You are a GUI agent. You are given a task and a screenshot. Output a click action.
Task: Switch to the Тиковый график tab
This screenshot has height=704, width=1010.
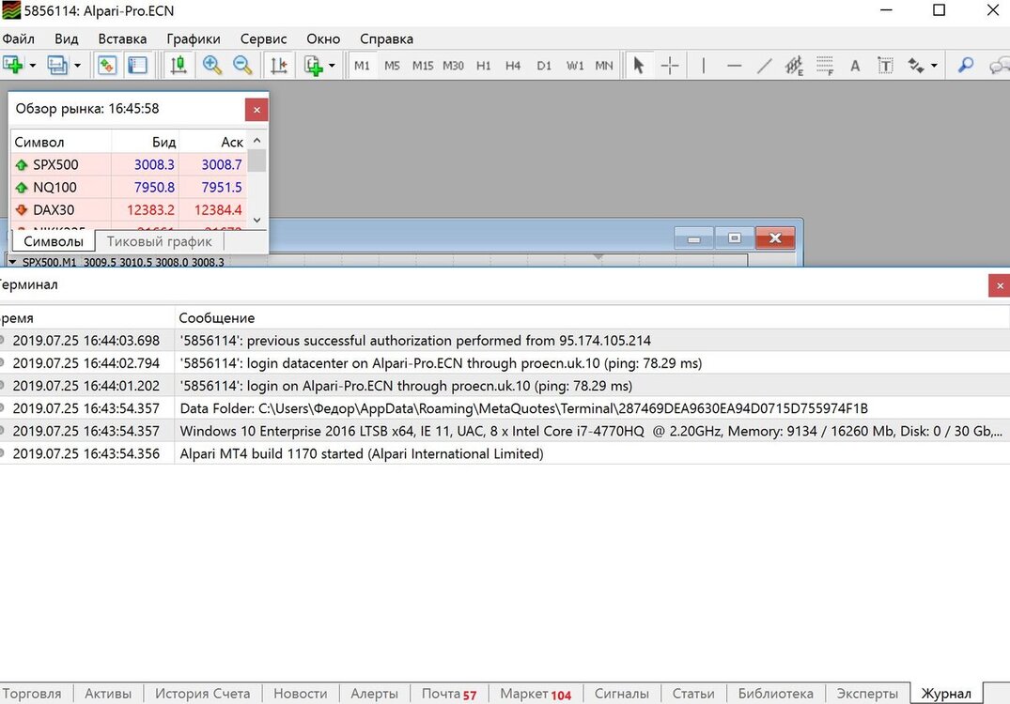pyautogui.click(x=159, y=241)
